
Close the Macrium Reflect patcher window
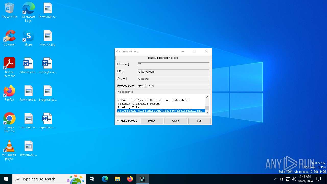click(x=206, y=51)
